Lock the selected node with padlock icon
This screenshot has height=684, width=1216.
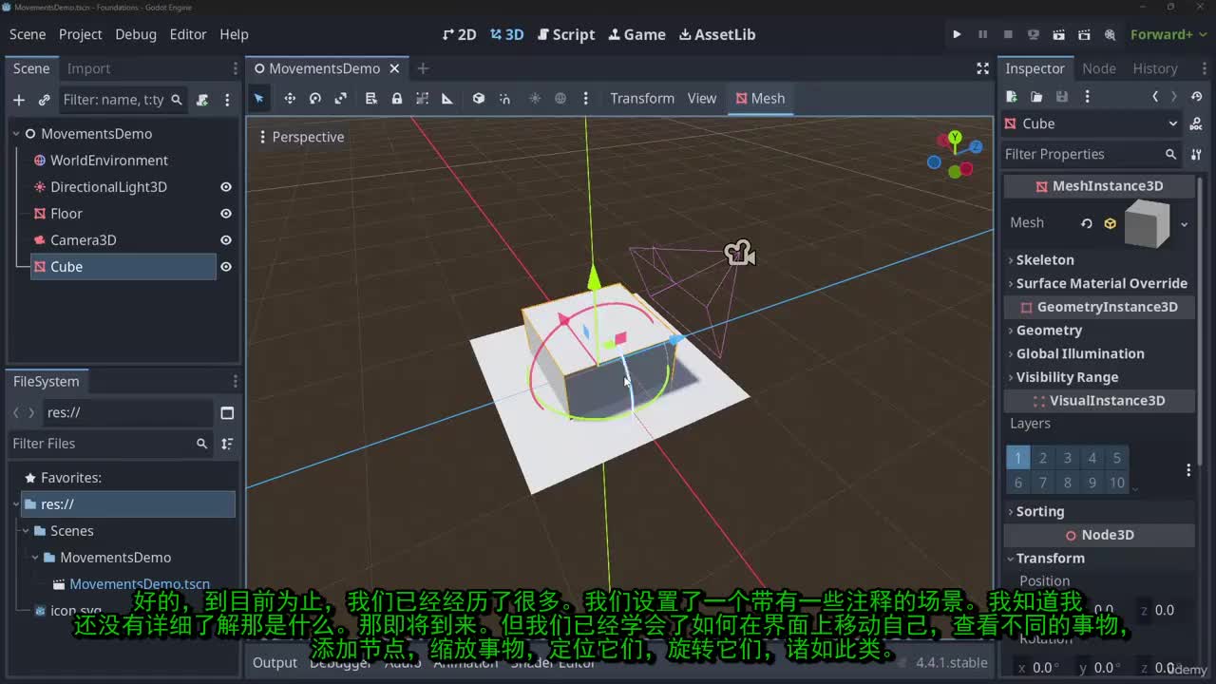(x=397, y=99)
